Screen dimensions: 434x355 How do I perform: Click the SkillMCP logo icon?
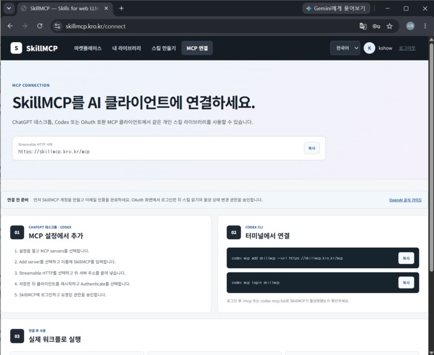coord(16,48)
